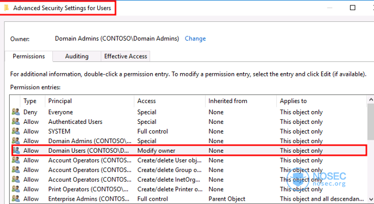Select Account Operators Create/delete Group entry
Image resolution: width=374 pixels, height=204 pixels.
point(189,170)
